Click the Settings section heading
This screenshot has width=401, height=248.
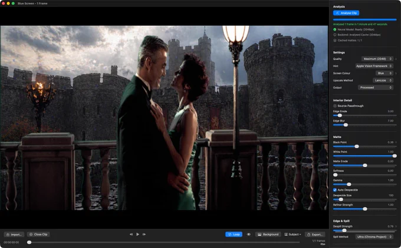pos(339,52)
